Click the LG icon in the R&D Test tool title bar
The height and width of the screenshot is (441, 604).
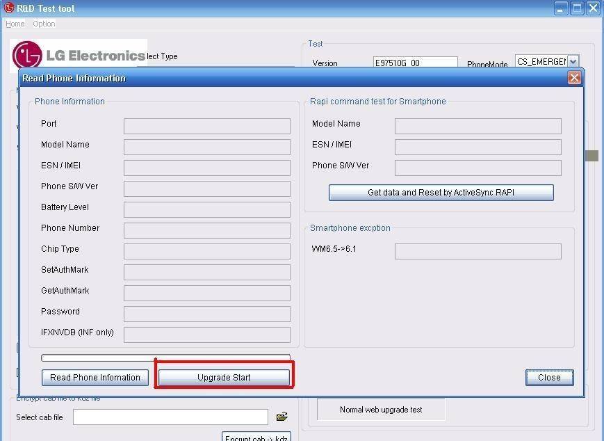click(8, 8)
